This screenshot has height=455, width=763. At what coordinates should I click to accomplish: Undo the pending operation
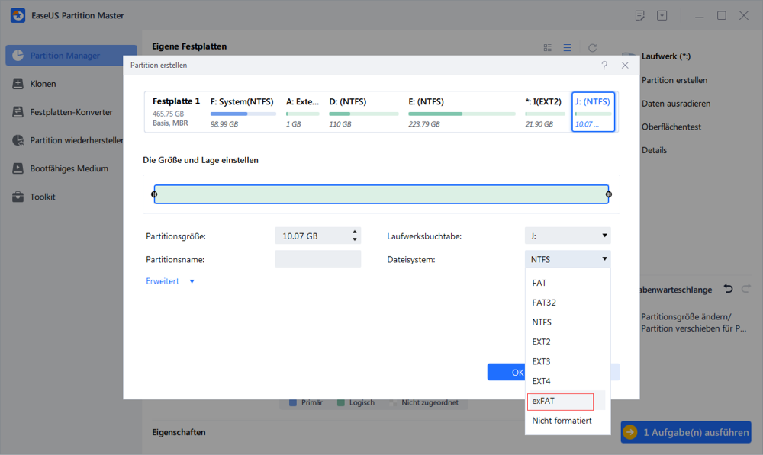[x=728, y=289]
